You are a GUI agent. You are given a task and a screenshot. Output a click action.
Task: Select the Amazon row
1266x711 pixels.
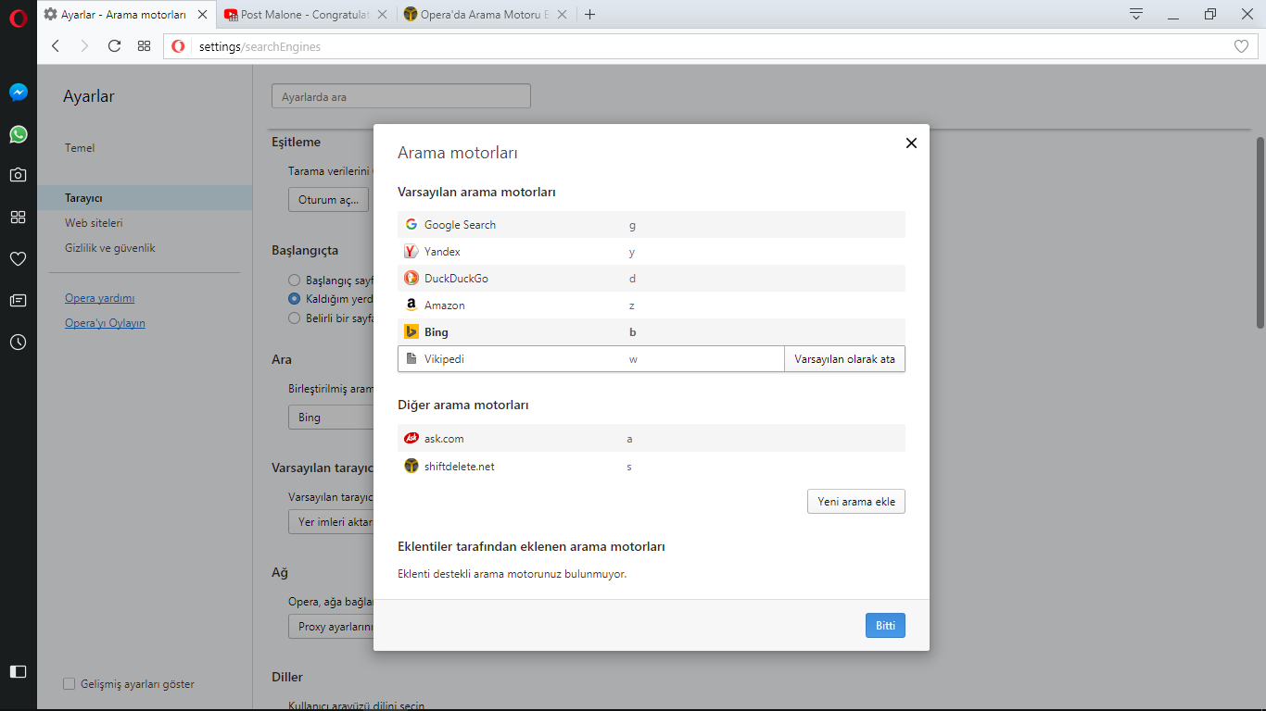coord(652,305)
